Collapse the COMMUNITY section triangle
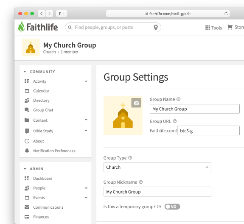This screenshot has height=224, width=244. coord(25,72)
